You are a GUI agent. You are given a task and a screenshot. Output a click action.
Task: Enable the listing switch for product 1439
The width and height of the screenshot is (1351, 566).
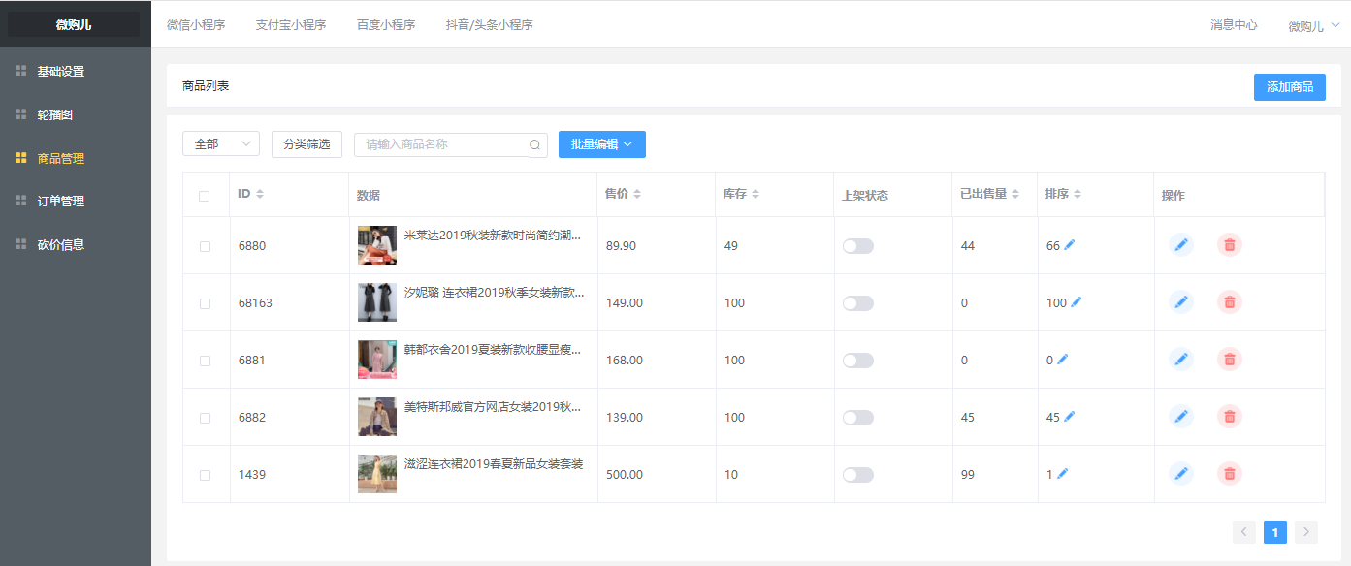click(858, 475)
